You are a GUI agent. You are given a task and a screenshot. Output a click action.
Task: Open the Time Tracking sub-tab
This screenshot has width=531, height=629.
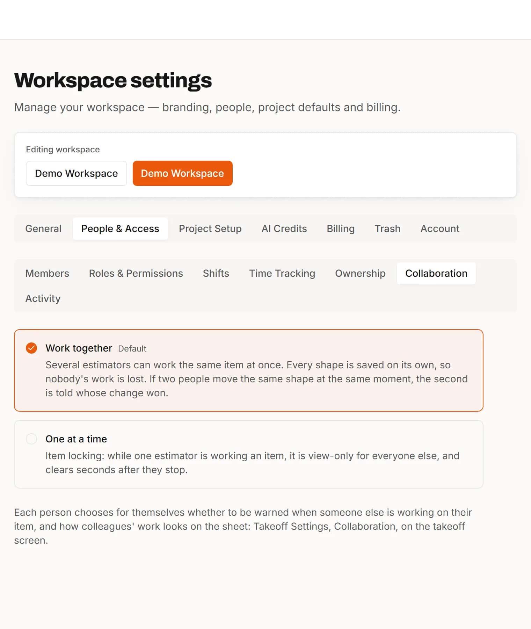click(282, 273)
